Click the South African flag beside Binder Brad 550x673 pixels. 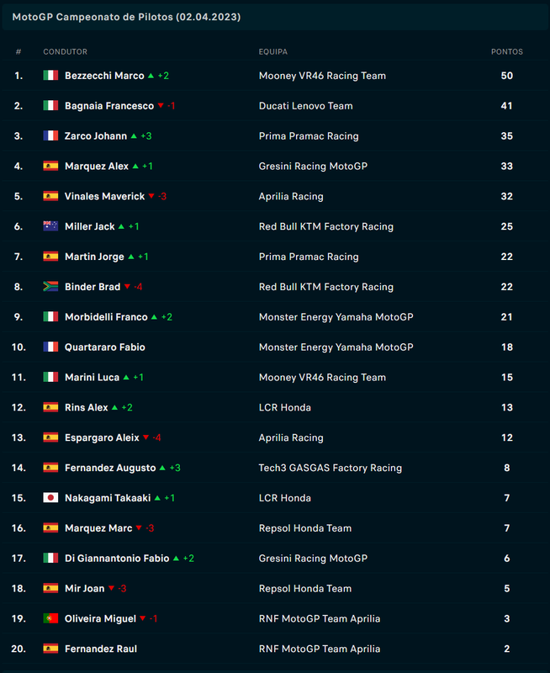pyautogui.click(x=50, y=287)
